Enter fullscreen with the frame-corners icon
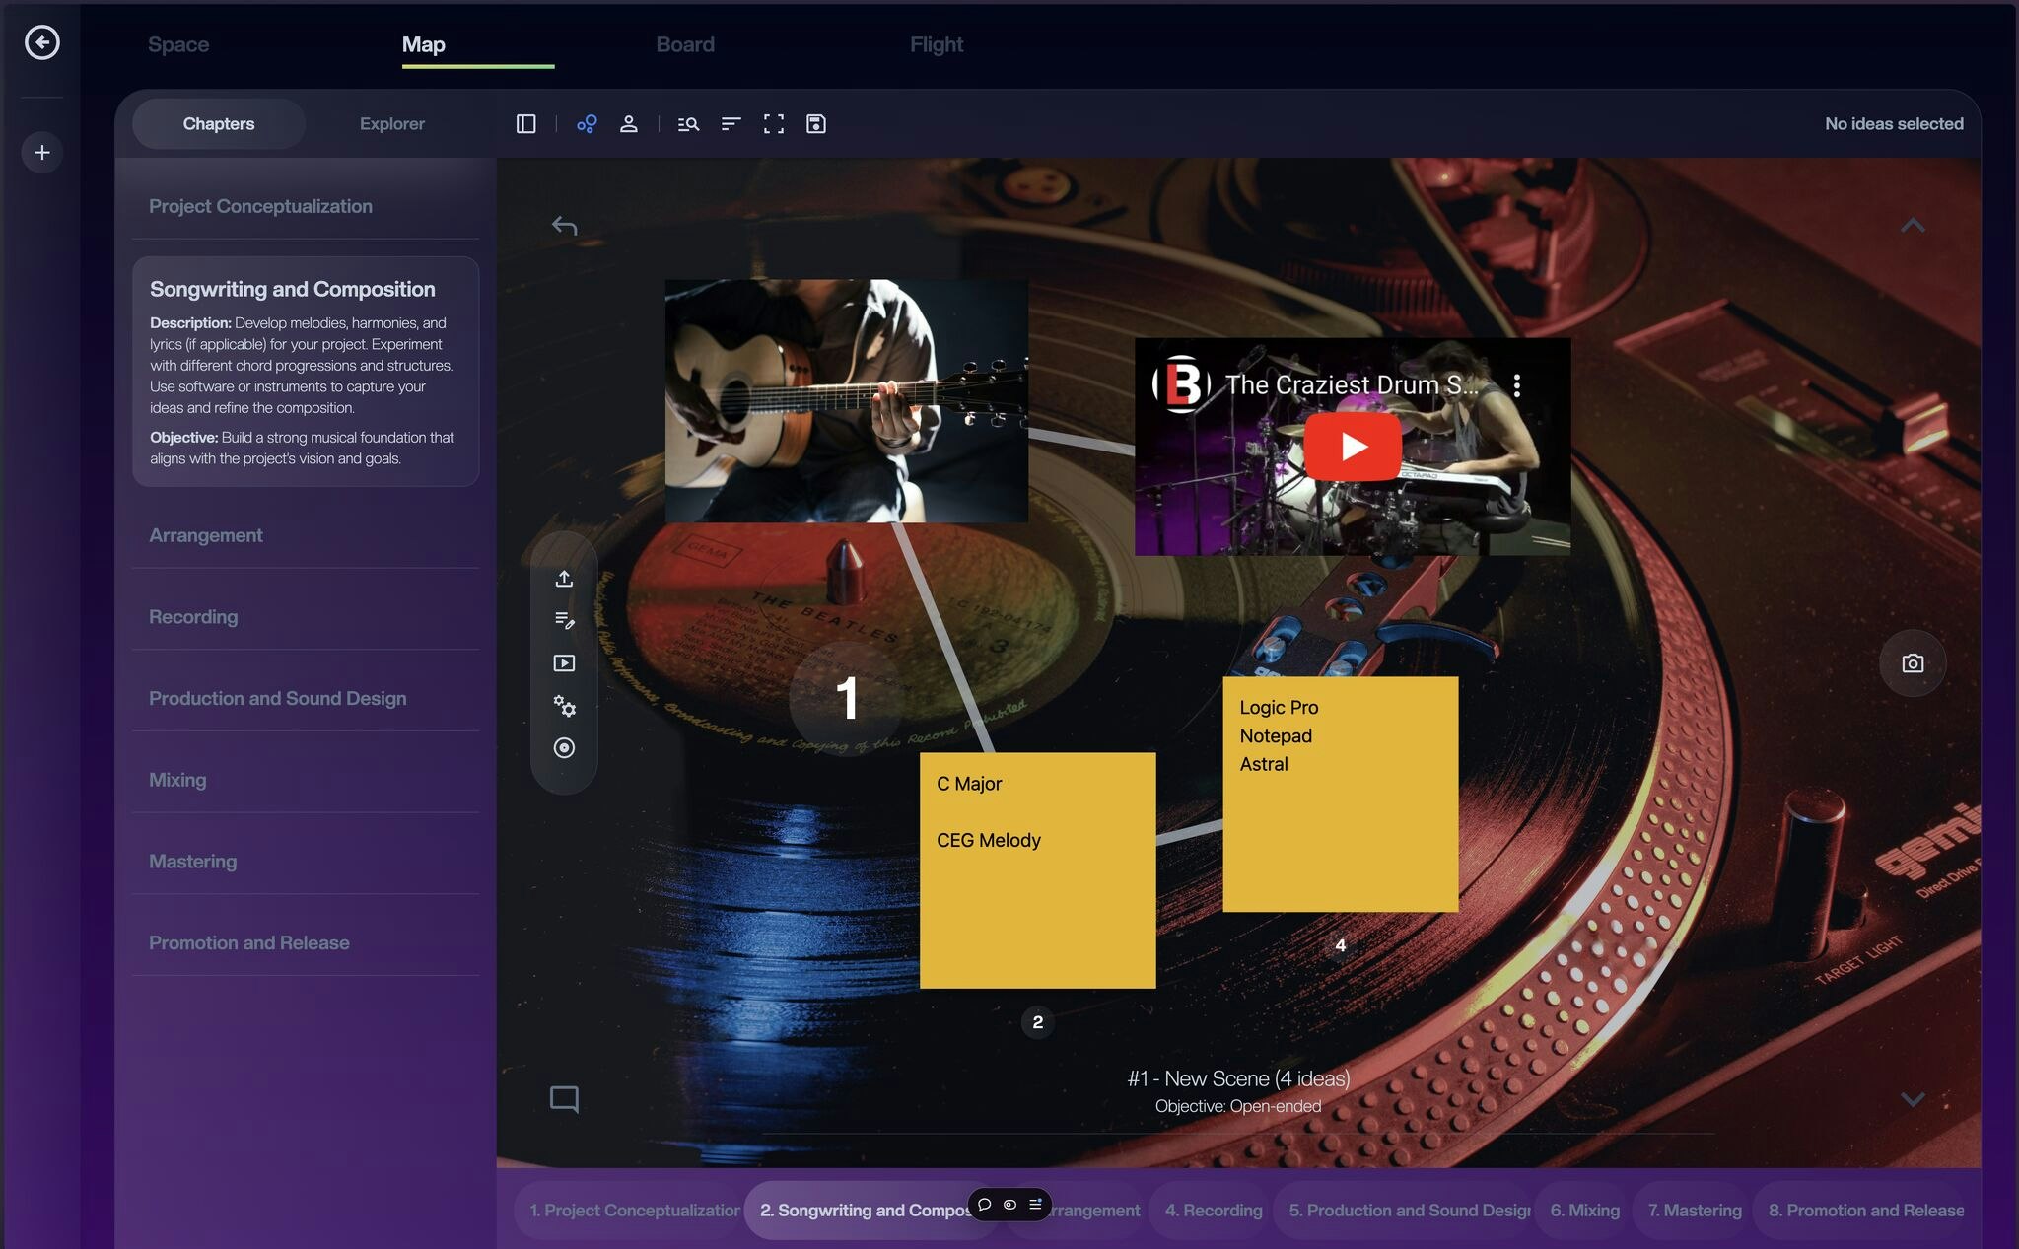The image size is (2019, 1249). [x=774, y=124]
